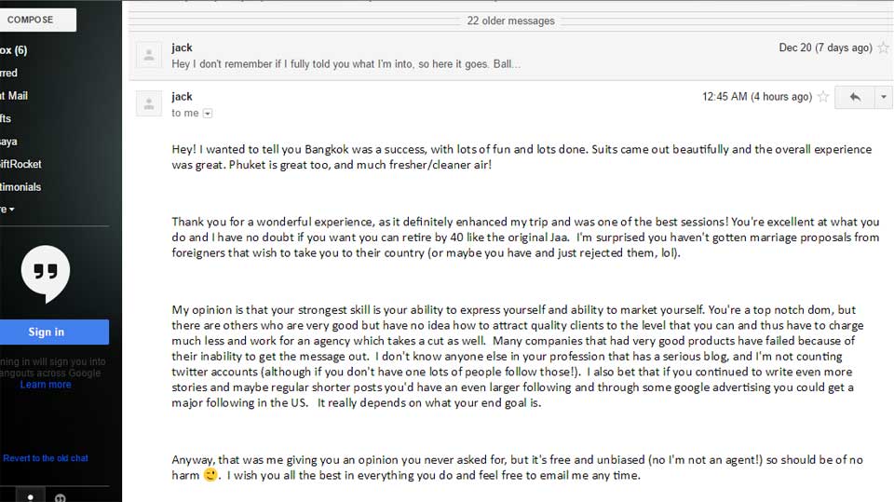Select the contacts dot icon at sidebar bottom
Image resolution: width=894 pixels, height=502 pixels.
[30, 496]
